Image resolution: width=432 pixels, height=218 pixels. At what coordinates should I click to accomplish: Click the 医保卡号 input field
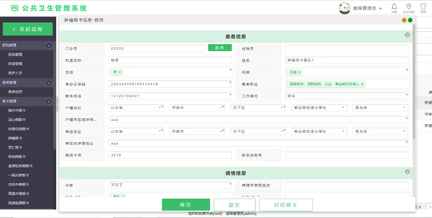click(x=170, y=155)
